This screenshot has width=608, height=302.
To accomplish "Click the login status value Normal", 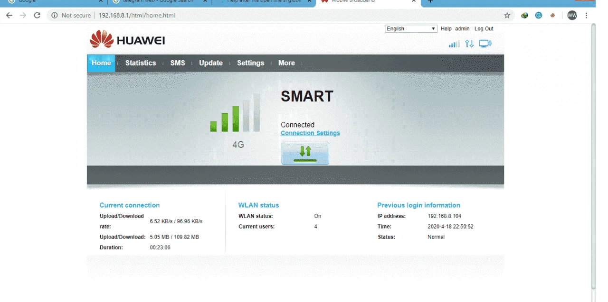I will pos(436,237).
